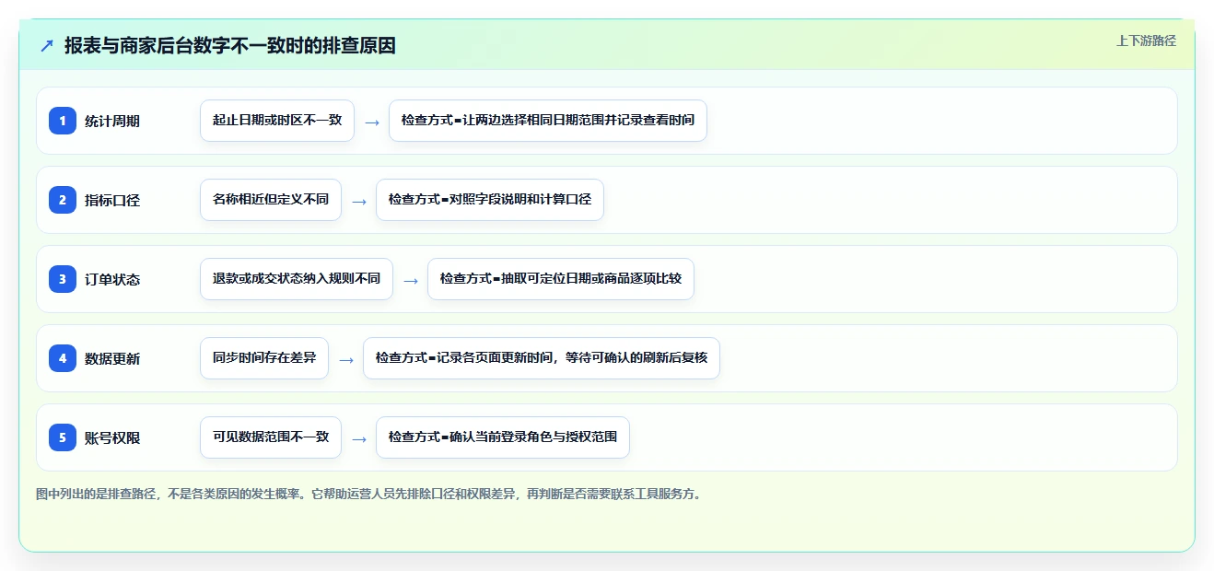The image size is (1214, 571).
Task: Click 检查方式=抽取可定位日期或商品逐项比较 box
Action: (561, 279)
